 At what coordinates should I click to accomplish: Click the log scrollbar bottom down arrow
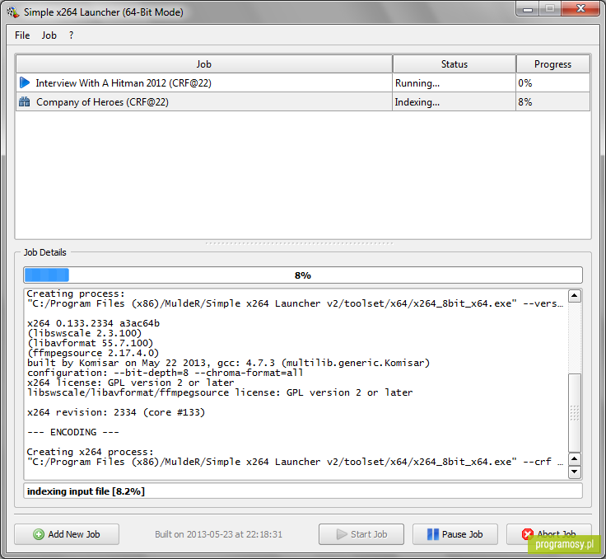point(575,472)
